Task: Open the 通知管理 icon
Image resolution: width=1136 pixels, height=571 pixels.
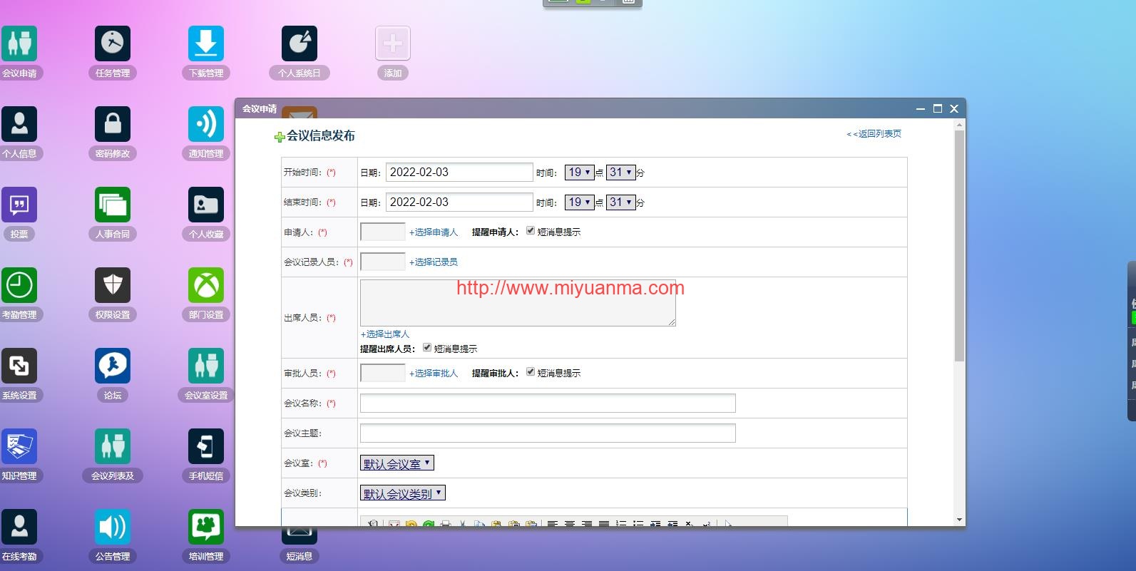Action: [x=206, y=124]
